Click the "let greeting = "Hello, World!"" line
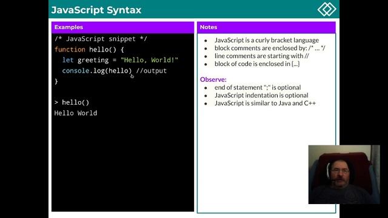This screenshot has width=388, height=218. click(120, 60)
